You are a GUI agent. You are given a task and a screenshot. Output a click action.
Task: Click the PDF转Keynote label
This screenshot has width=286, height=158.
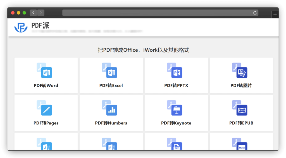click(x=176, y=123)
